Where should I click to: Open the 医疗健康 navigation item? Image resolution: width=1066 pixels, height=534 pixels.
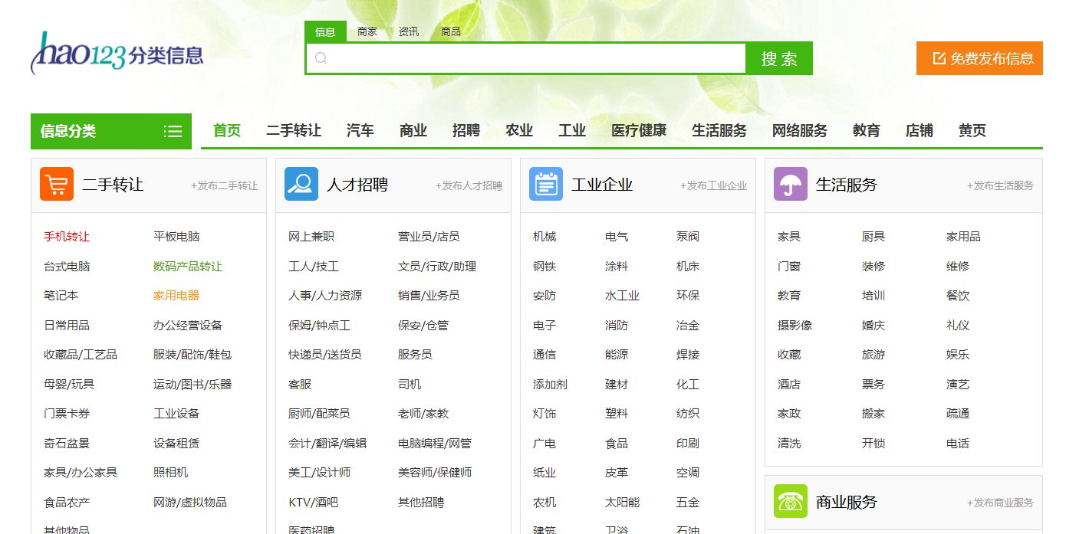pos(639,130)
